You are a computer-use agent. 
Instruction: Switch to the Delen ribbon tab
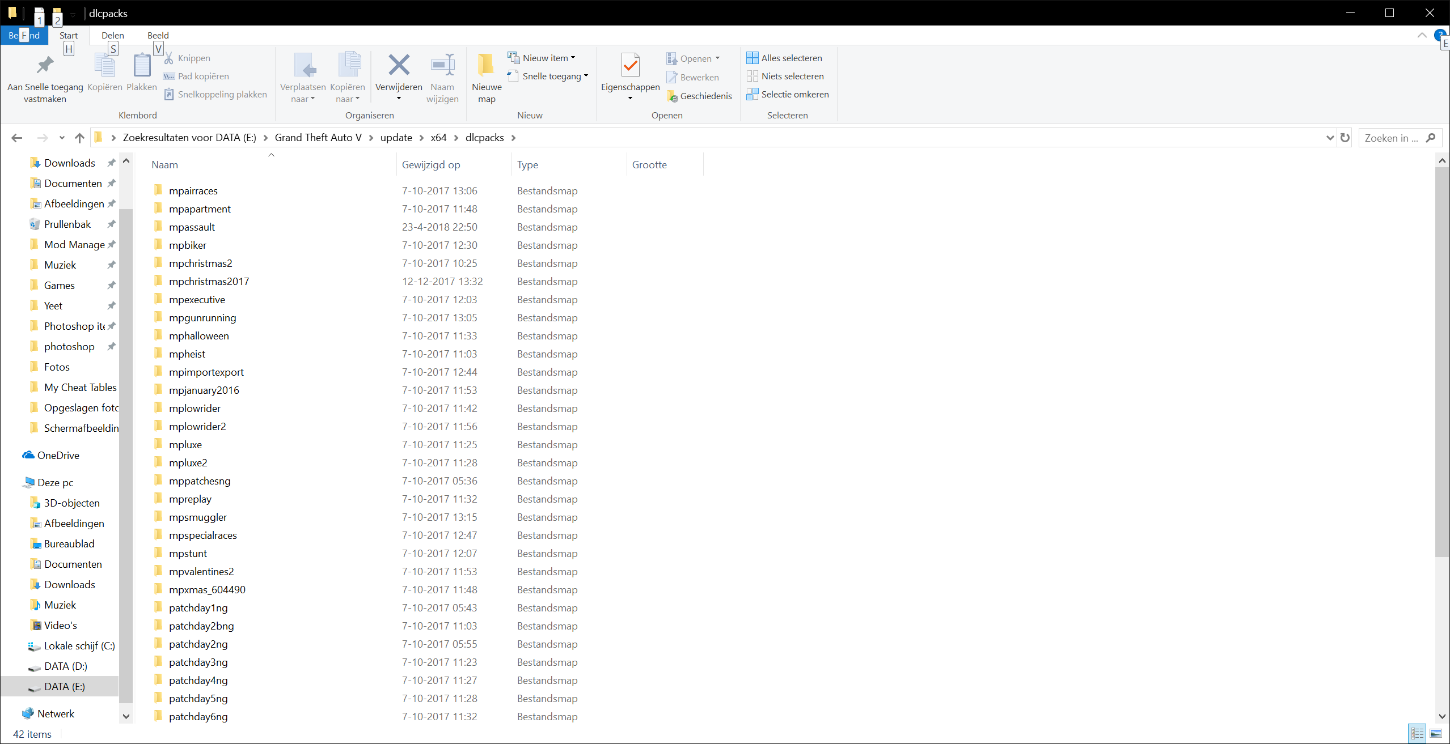pos(112,35)
